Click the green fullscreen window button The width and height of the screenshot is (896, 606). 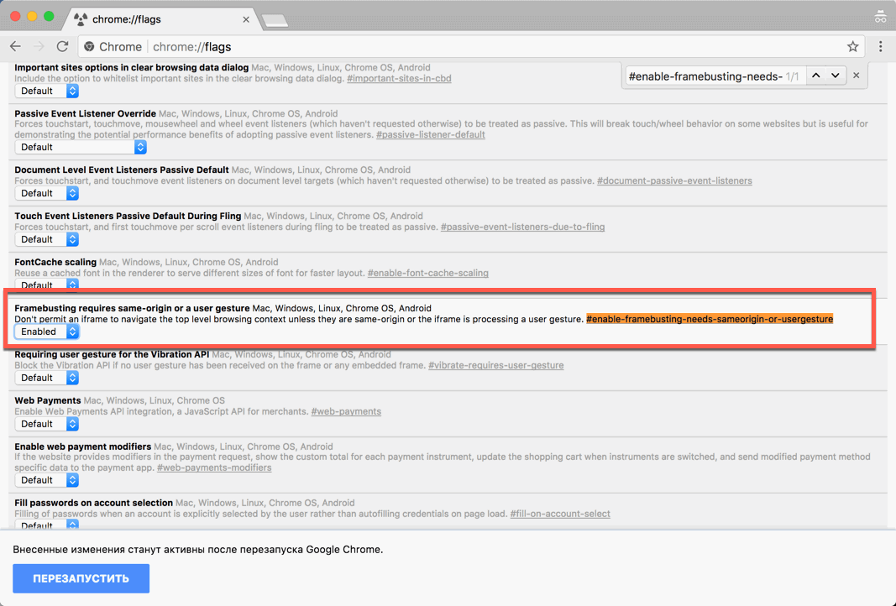50,17
